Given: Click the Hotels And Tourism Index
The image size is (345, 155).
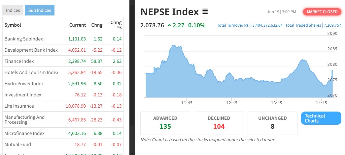Looking at the screenshot, I should click(31, 72).
